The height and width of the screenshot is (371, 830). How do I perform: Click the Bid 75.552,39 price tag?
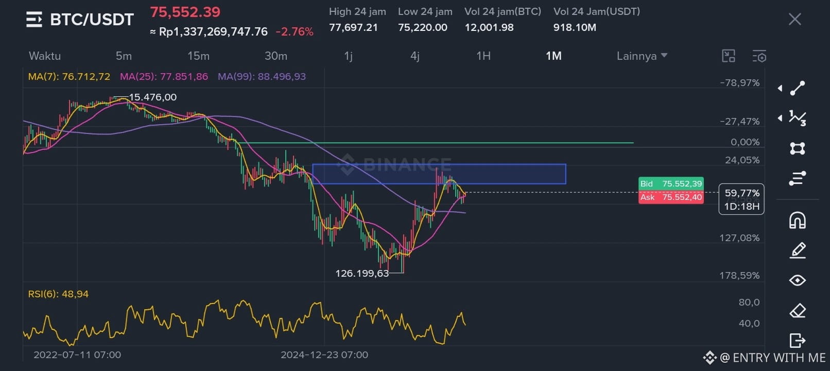click(671, 184)
